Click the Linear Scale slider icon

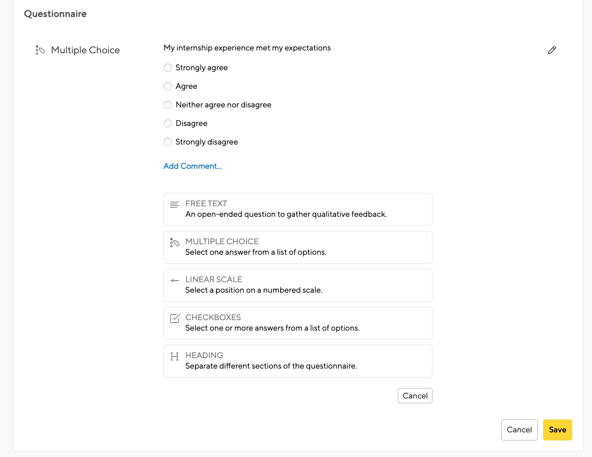[174, 280]
